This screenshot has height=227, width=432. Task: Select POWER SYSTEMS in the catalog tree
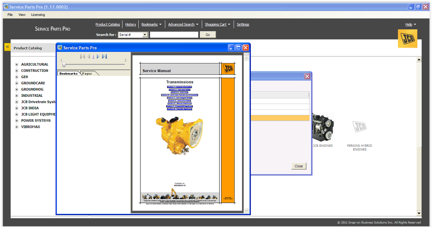tap(36, 121)
